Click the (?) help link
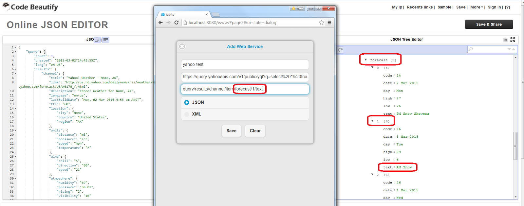The width and height of the screenshot is (524, 206). (x=507, y=7)
